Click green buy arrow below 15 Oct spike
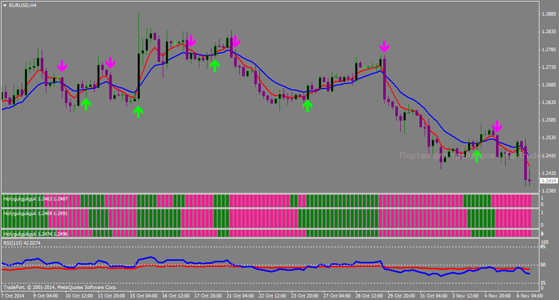This screenshot has height=300, width=559. [138, 112]
